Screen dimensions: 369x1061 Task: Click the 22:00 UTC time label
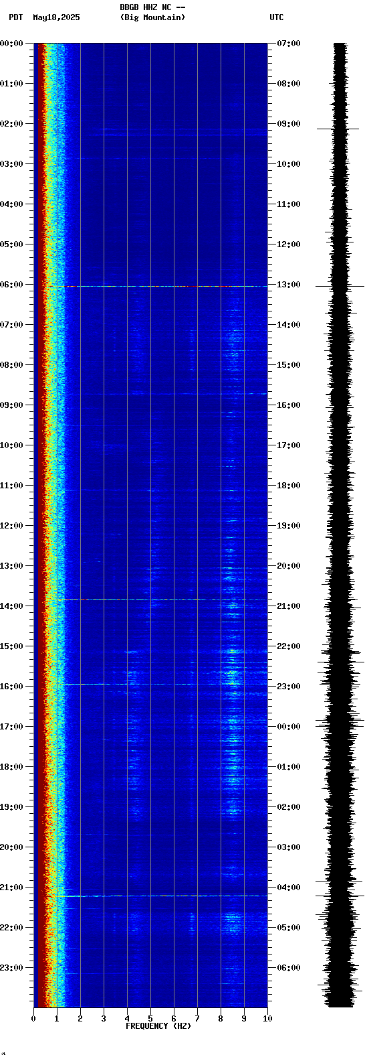click(x=289, y=646)
